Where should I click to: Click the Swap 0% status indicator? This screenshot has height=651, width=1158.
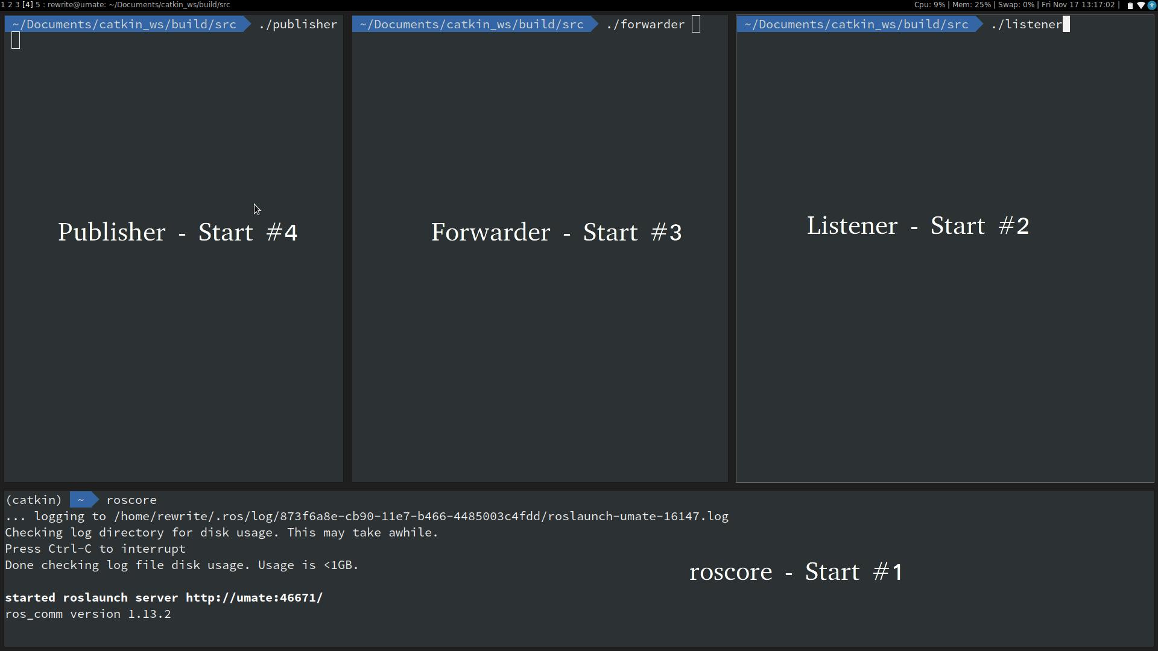[x=1016, y=5]
